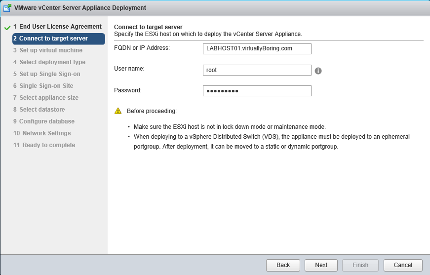Click the vCenter Server Appliance title icon
This screenshot has width=430, height=275.
tap(7, 8)
